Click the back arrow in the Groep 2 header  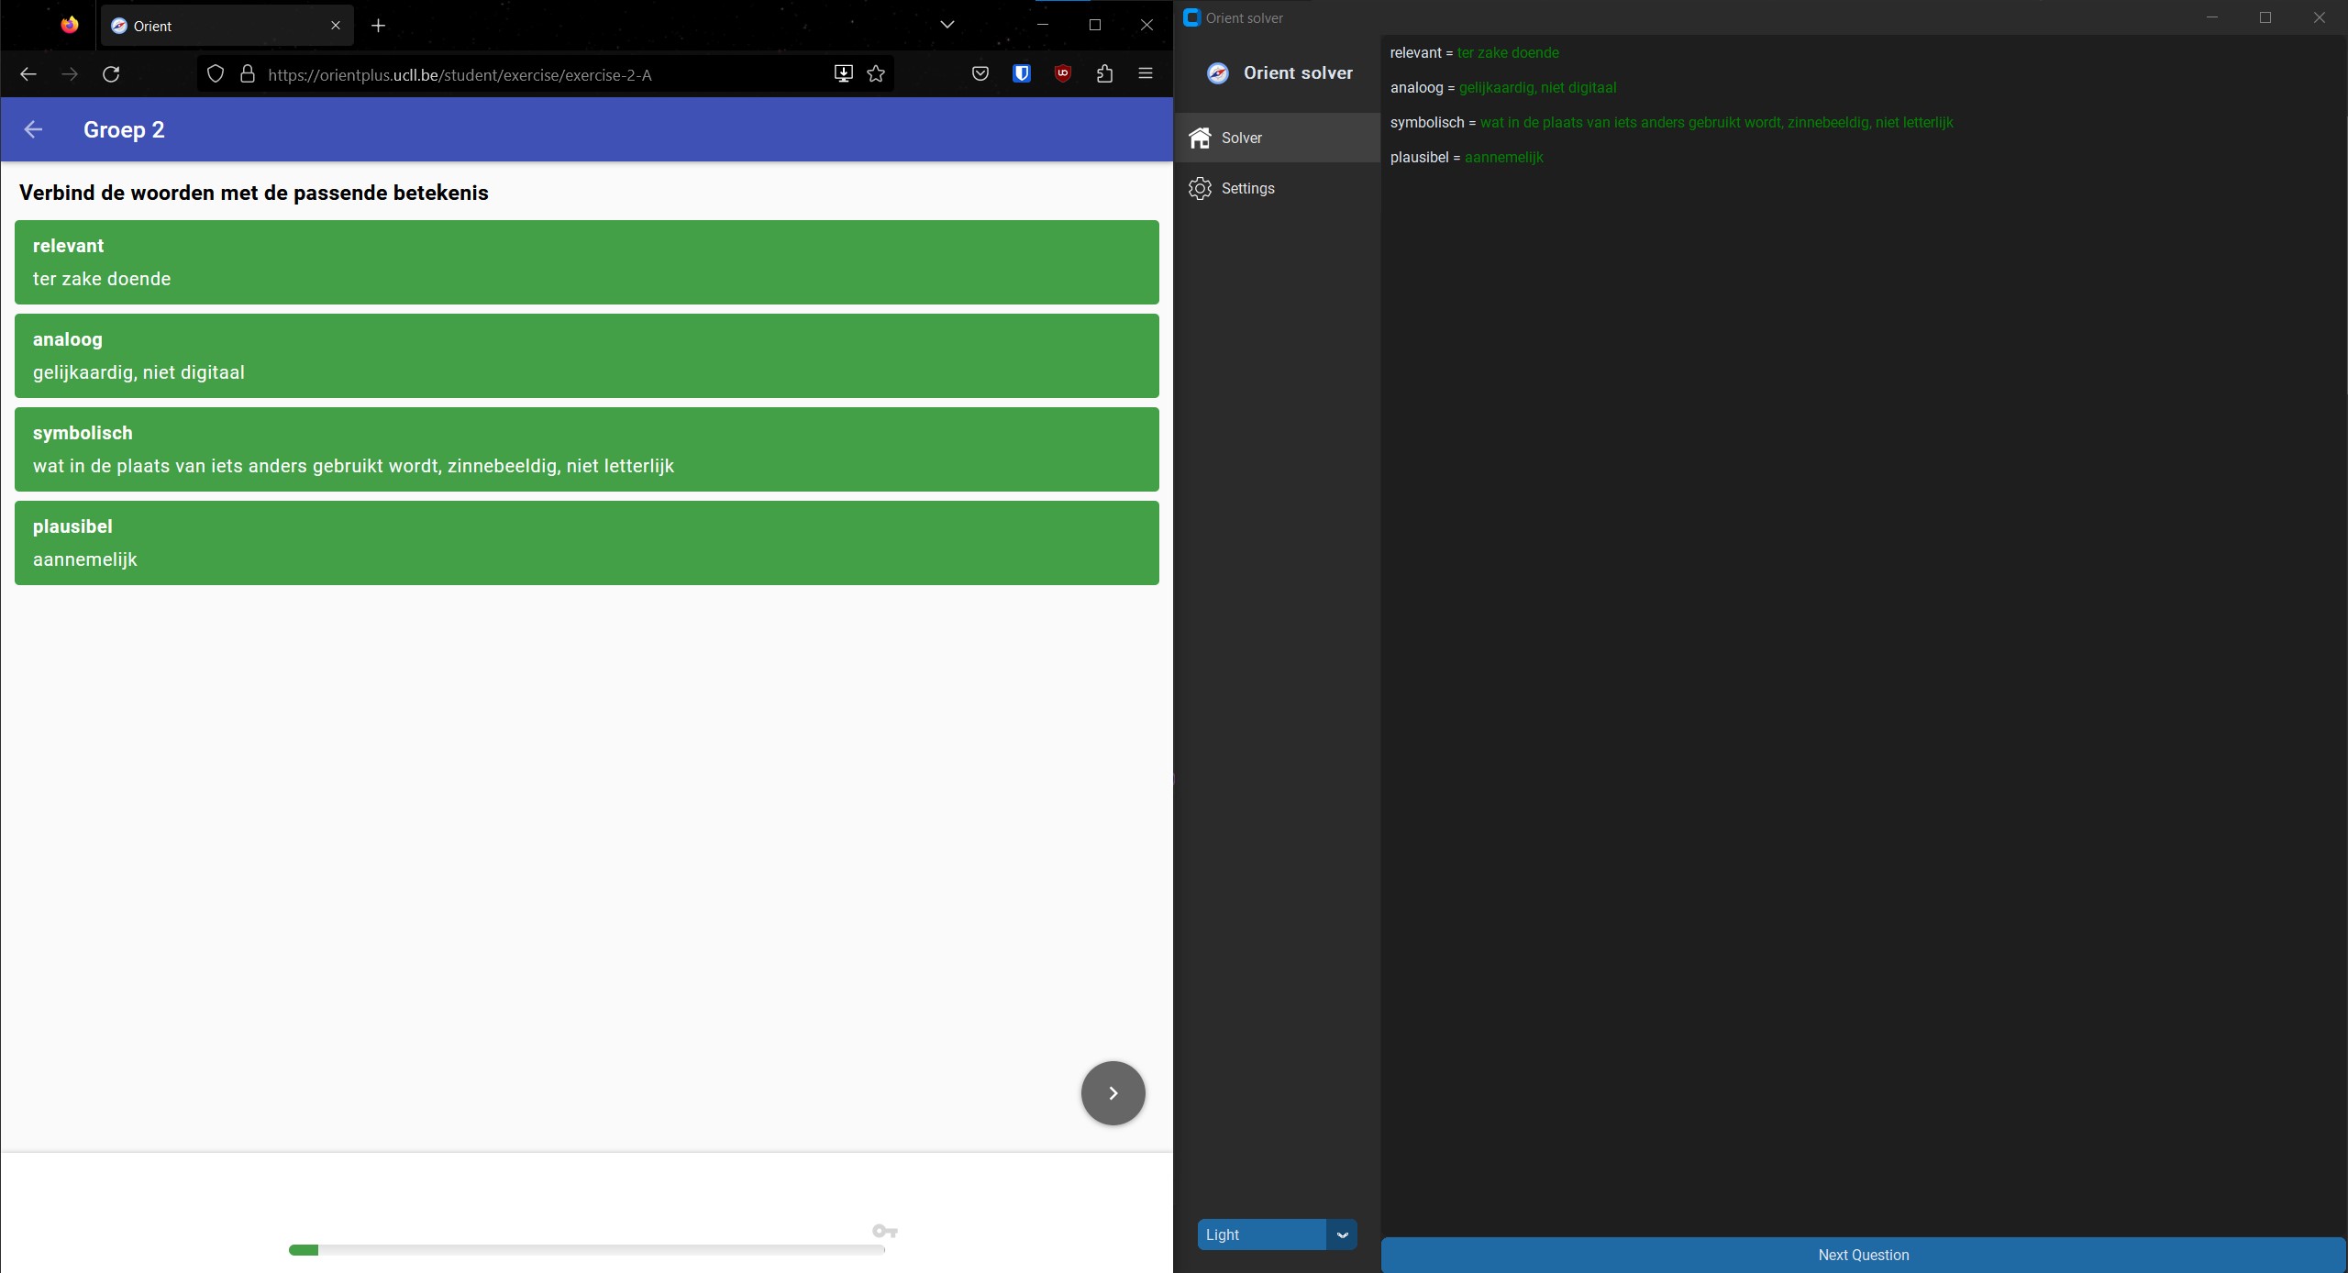(x=34, y=129)
